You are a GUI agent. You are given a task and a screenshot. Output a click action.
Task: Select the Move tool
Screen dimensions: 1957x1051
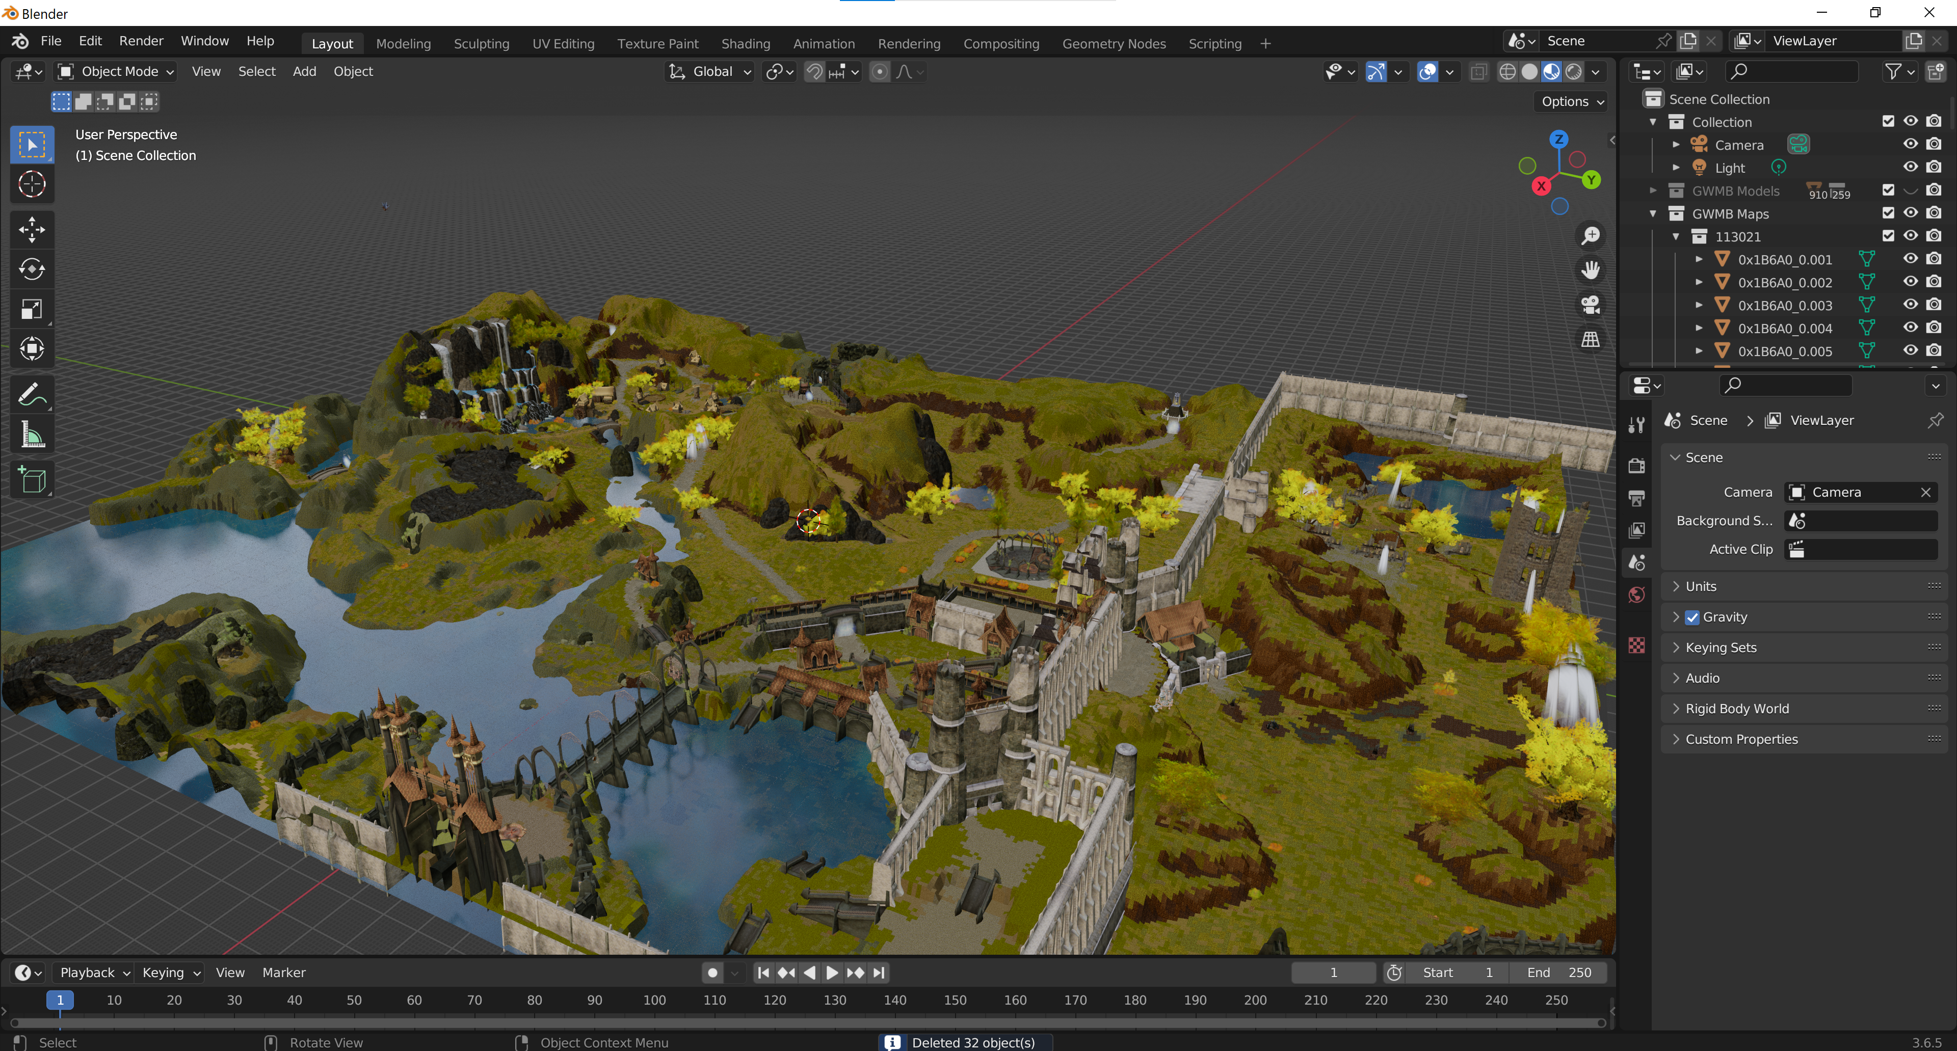click(32, 229)
